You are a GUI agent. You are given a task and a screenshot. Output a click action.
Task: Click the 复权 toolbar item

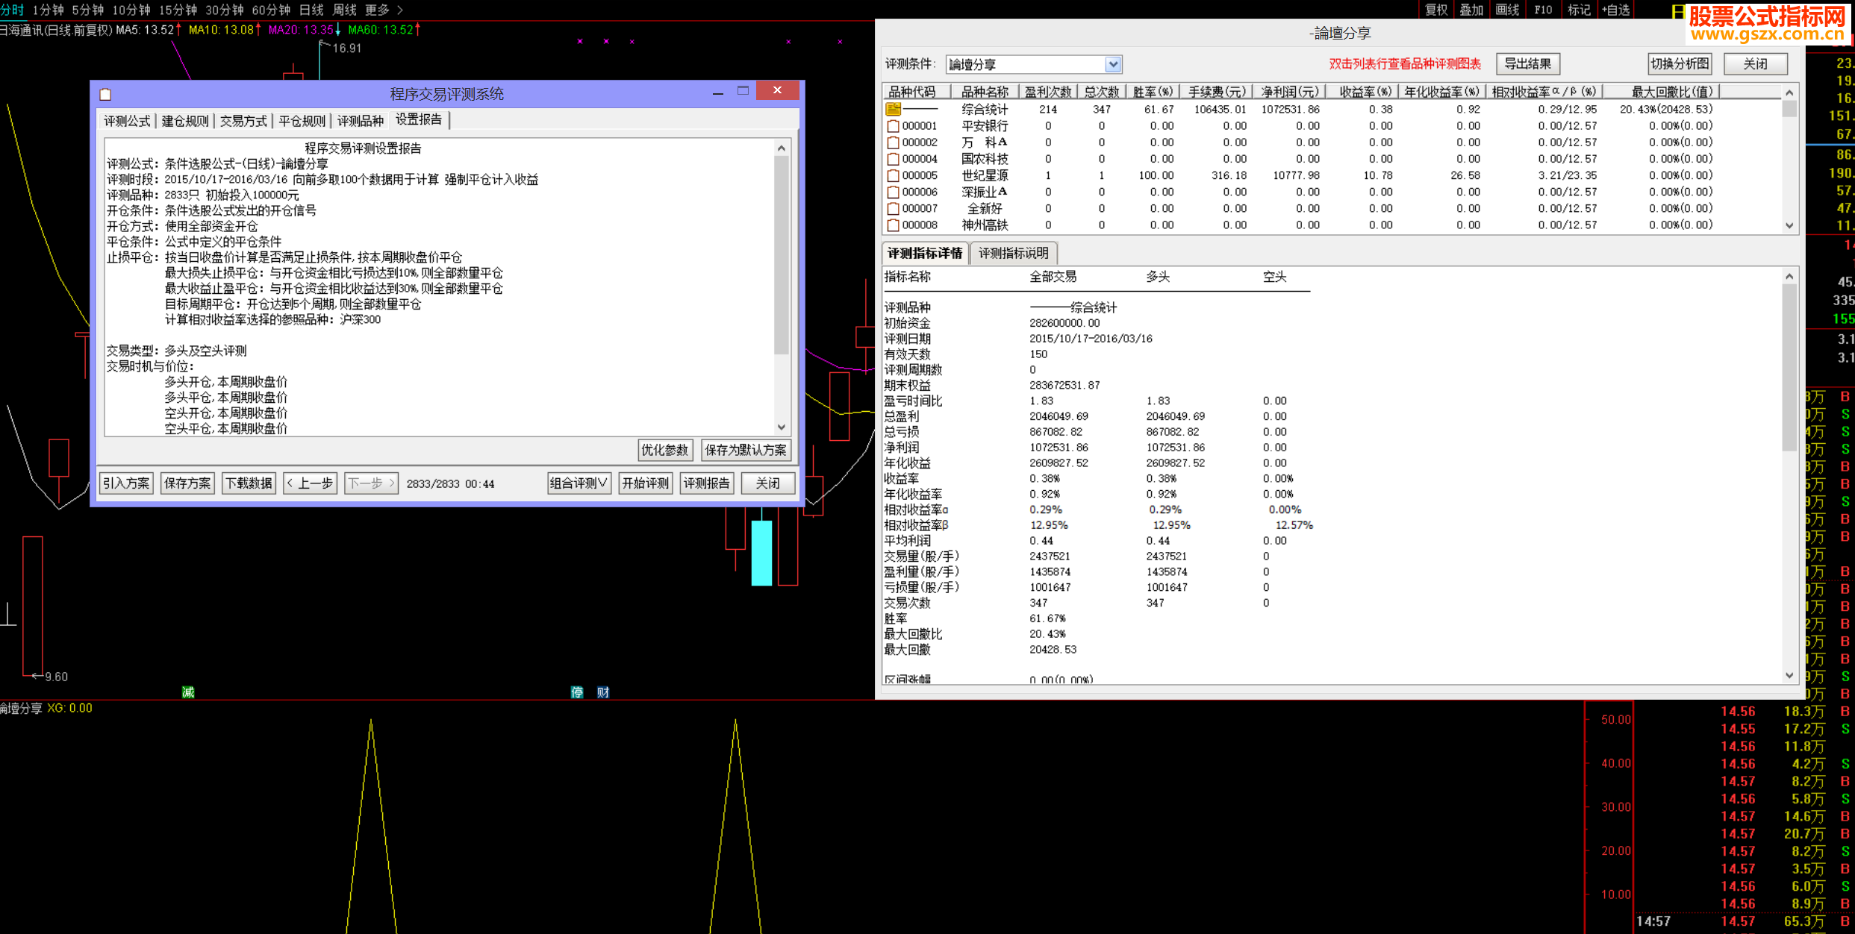point(1436,10)
